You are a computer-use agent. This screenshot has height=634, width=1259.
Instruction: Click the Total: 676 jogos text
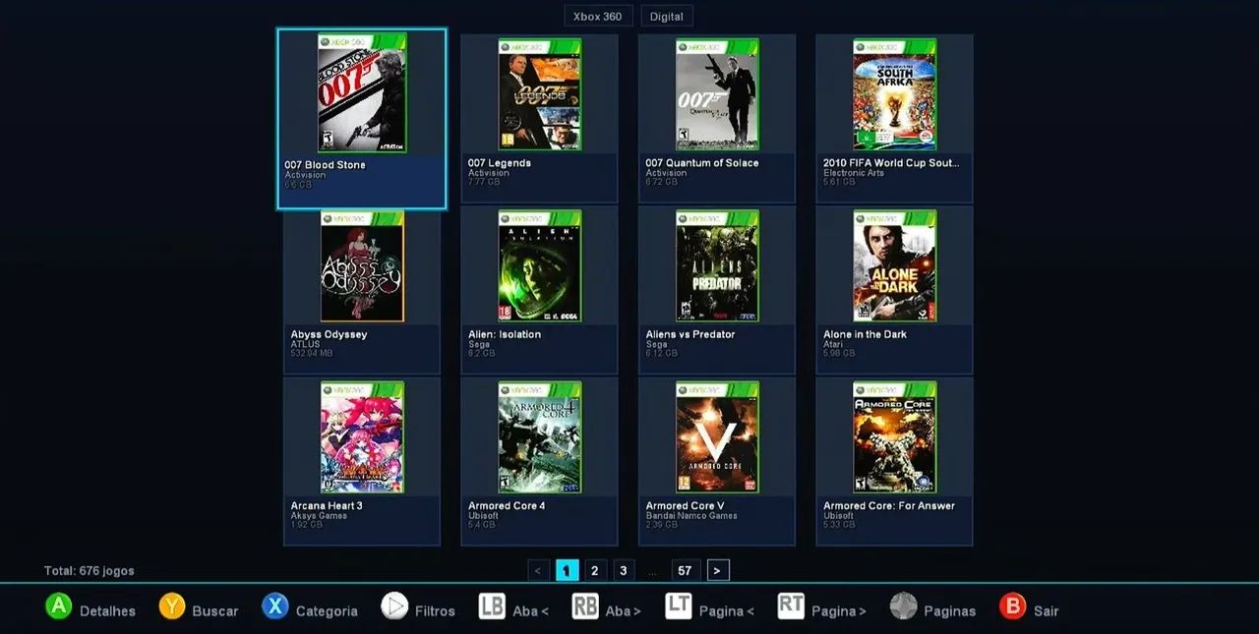click(90, 571)
